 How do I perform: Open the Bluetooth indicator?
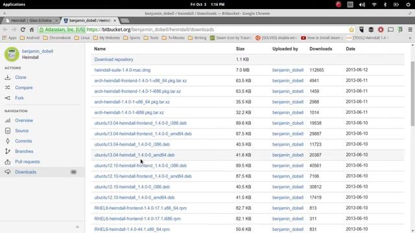tap(385, 5)
